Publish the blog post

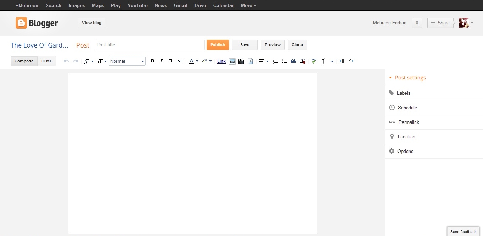[218, 45]
